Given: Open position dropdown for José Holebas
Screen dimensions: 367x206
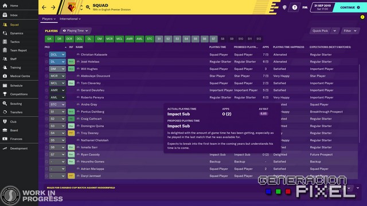Looking at the screenshot, I should (x=57, y=62).
